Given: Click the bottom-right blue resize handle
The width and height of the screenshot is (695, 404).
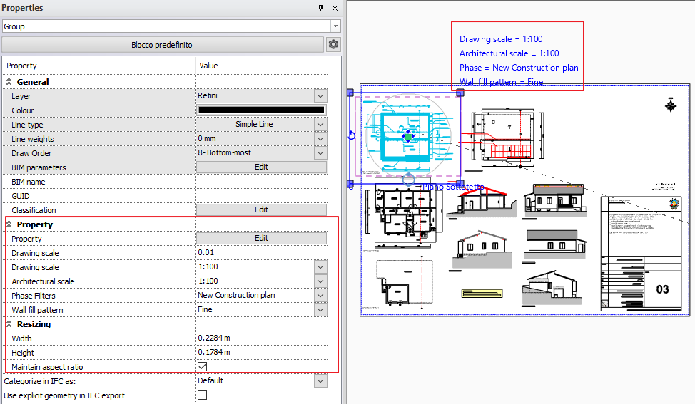Looking at the screenshot, I should (x=460, y=184).
